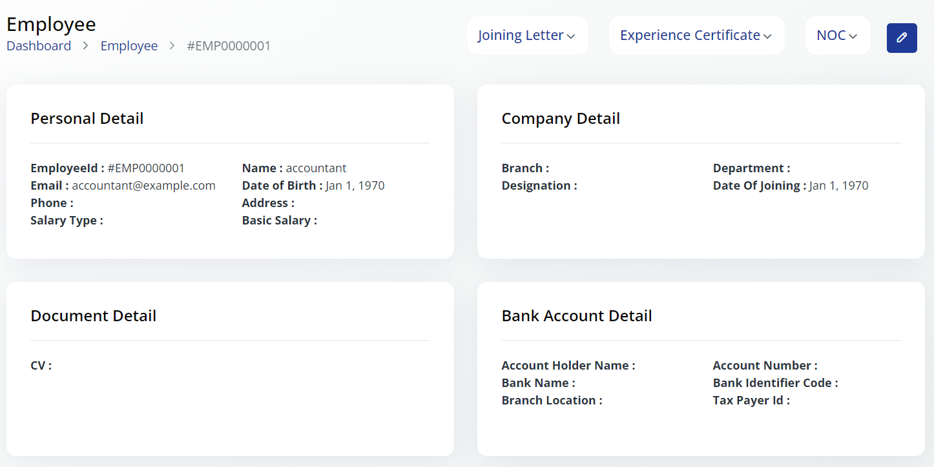Click breadcrumb separator arrow after Employee
This screenshot has height=467, width=934.
point(172,46)
